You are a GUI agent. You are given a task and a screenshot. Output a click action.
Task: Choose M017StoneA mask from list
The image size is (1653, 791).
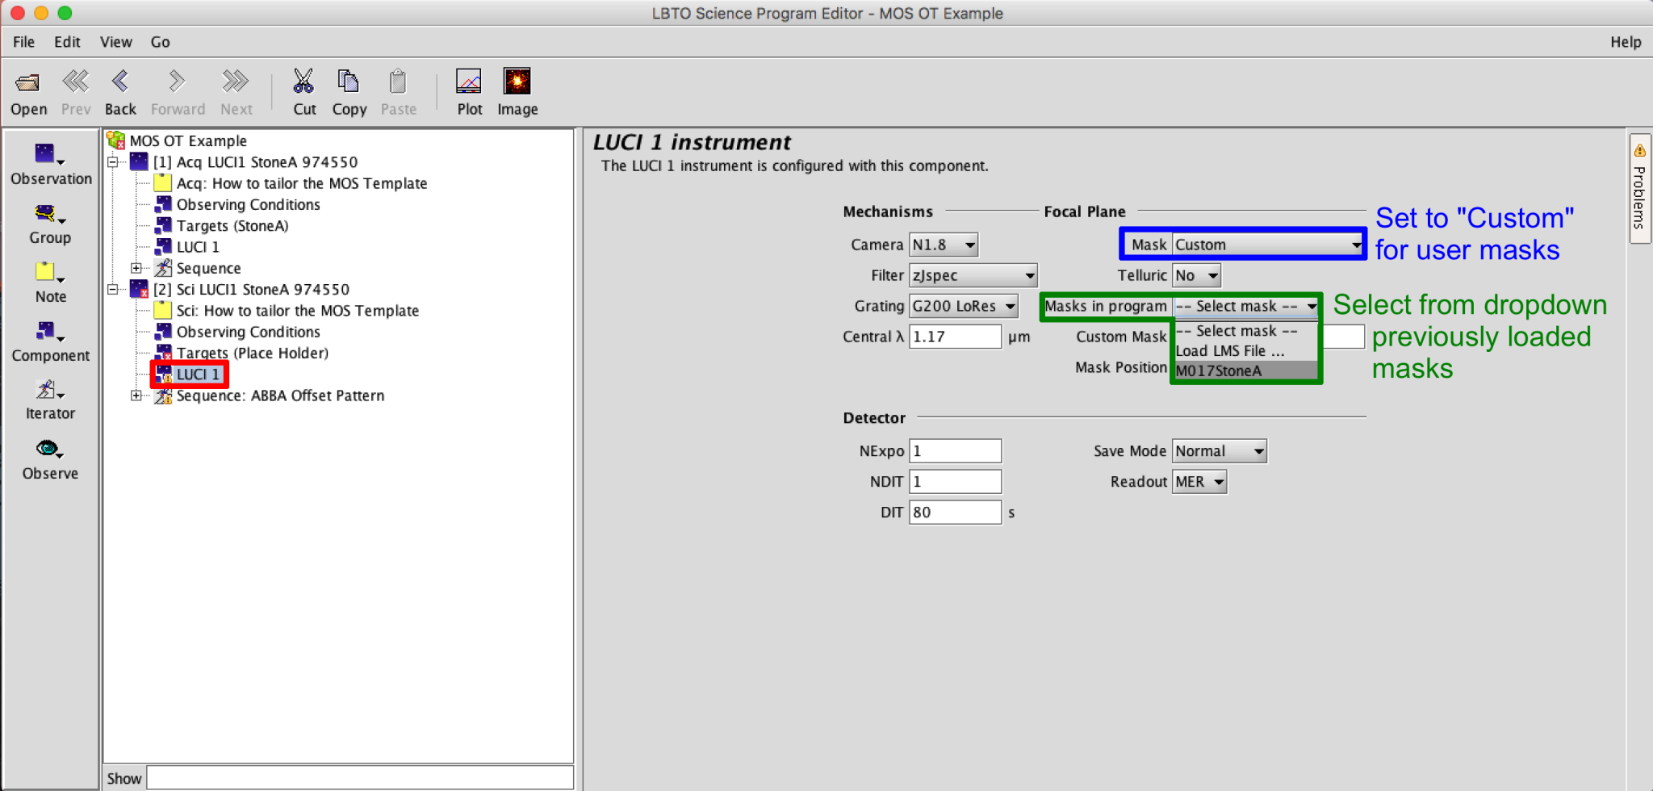(x=1245, y=371)
